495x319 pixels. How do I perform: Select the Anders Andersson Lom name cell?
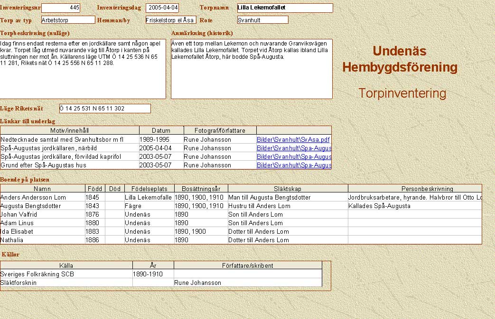coord(42,198)
